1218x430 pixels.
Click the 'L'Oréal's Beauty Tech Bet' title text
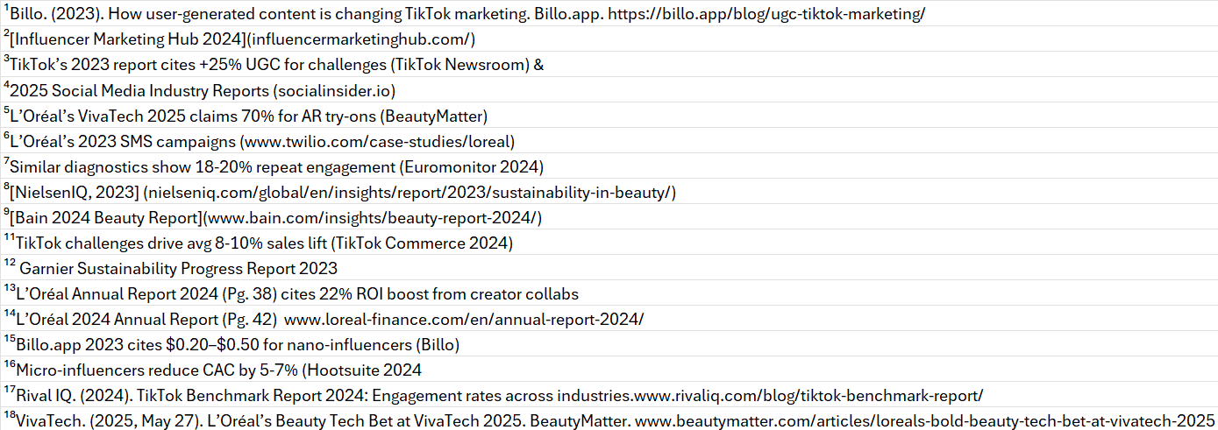(x=351, y=421)
